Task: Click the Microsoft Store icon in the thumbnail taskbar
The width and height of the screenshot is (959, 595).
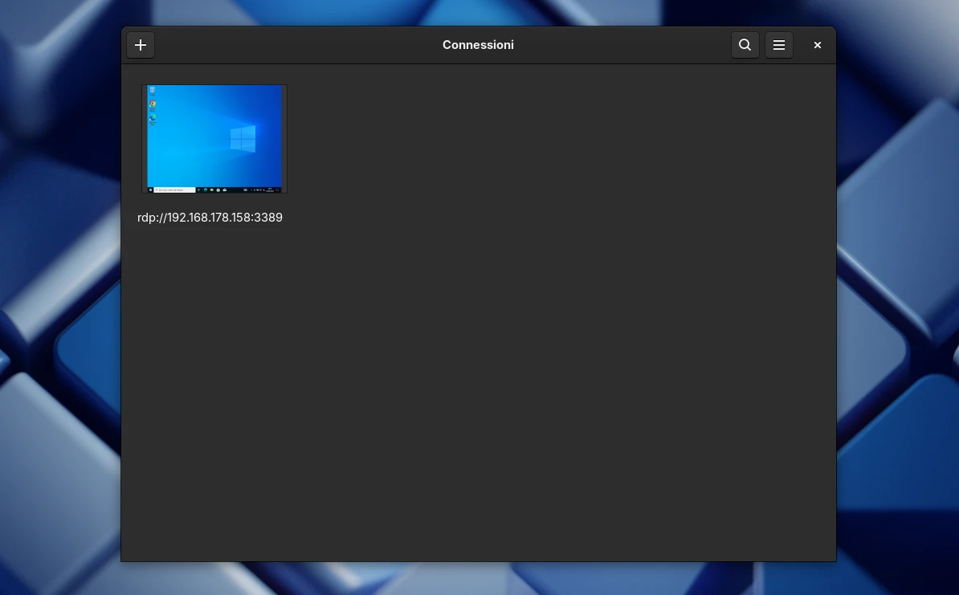Action: tap(218, 190)
